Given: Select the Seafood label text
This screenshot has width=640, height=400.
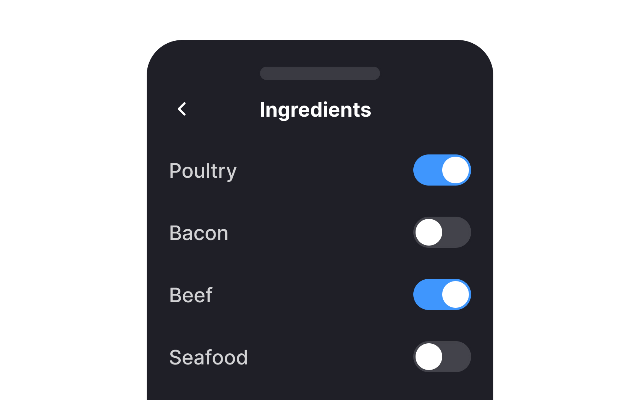Looking at the screenshot, I should (209, 357).
